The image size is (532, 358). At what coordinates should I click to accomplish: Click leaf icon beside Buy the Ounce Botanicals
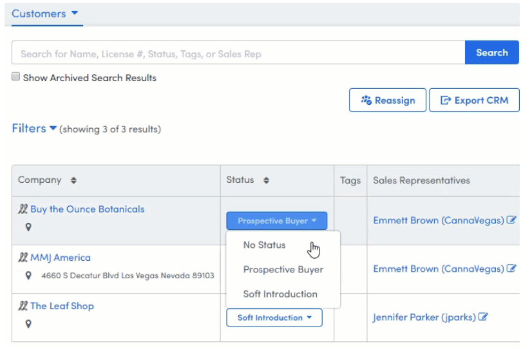[x=23, y=209]
